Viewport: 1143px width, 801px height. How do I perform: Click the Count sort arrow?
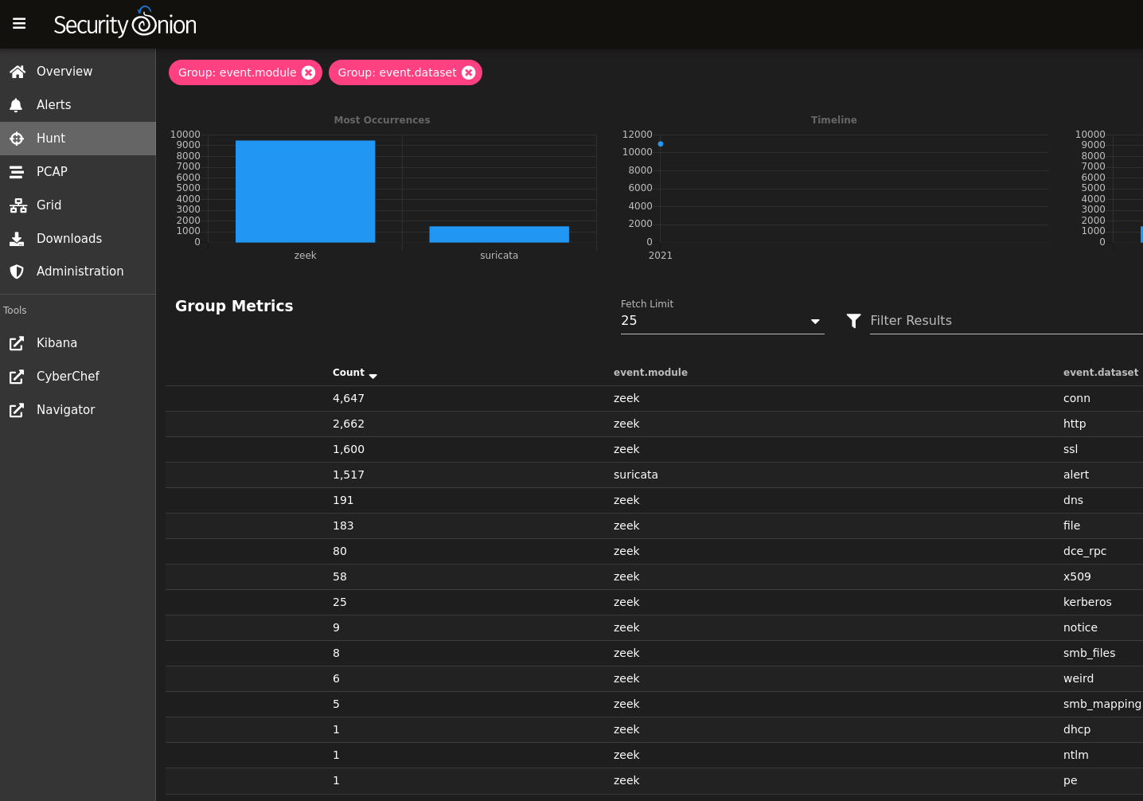(x=373, y=375)
